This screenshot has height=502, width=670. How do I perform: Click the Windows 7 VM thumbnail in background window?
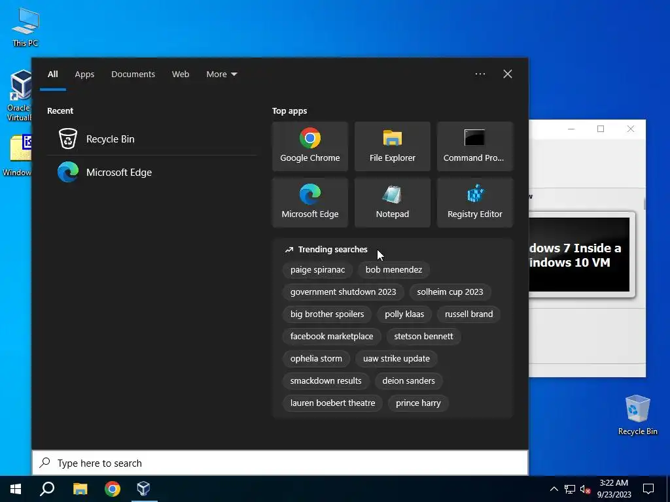[x=580, y=255]
